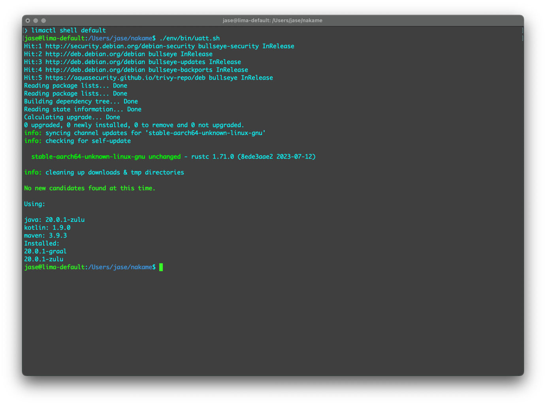Screen dimensions: 546x405
Task: Click the 'cleaning up downloads' info line
Action: 104,172
